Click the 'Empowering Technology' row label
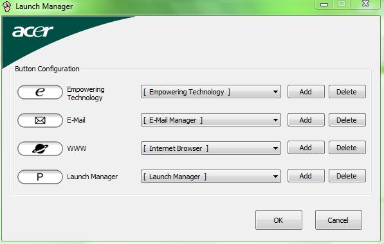Image resolution: width=384 pixels, height=244 pixels. click(x=86, y=94)
